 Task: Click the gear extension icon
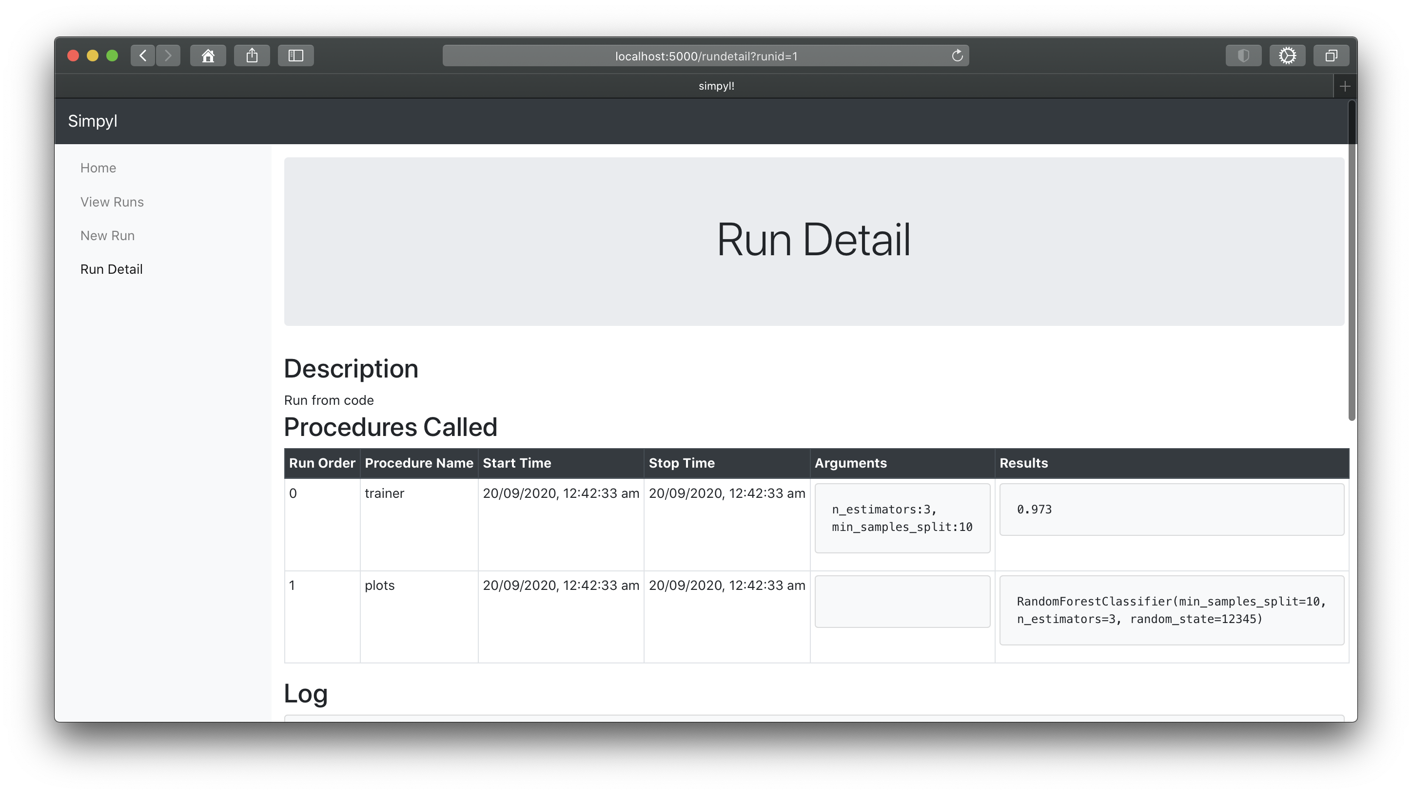point(1287,56)
